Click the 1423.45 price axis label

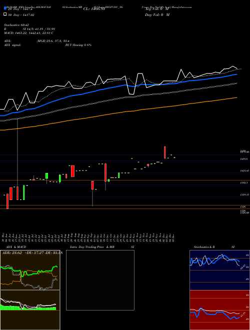pyautogui.click(x=245, y=171)
